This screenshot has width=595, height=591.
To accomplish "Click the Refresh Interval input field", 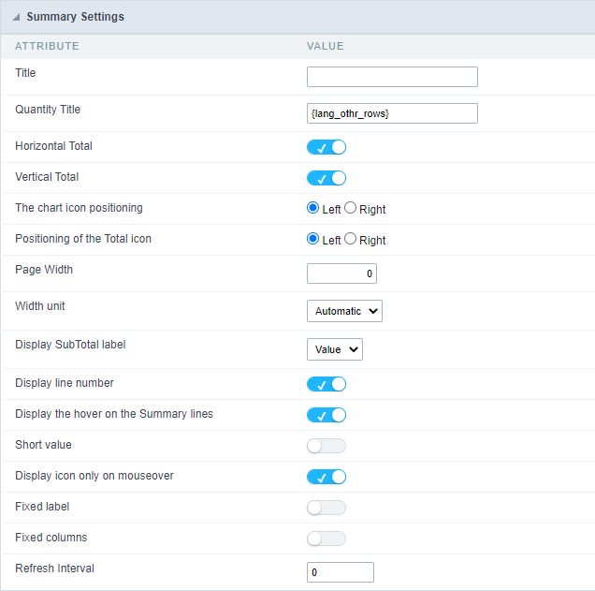I will [341, 572].
